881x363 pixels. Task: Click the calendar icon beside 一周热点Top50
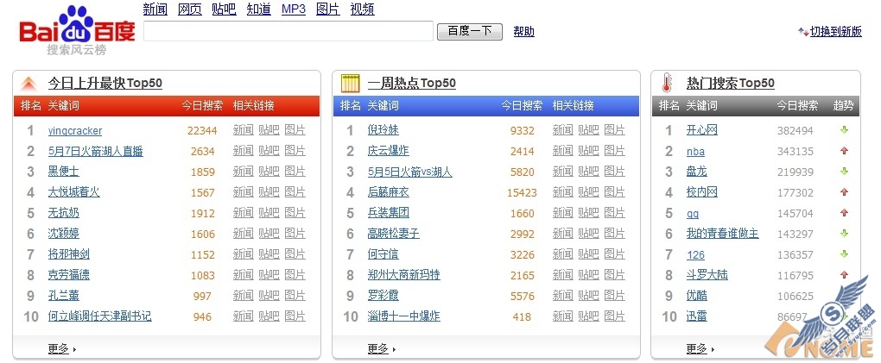pyautogui.click(x=350, y=84)
